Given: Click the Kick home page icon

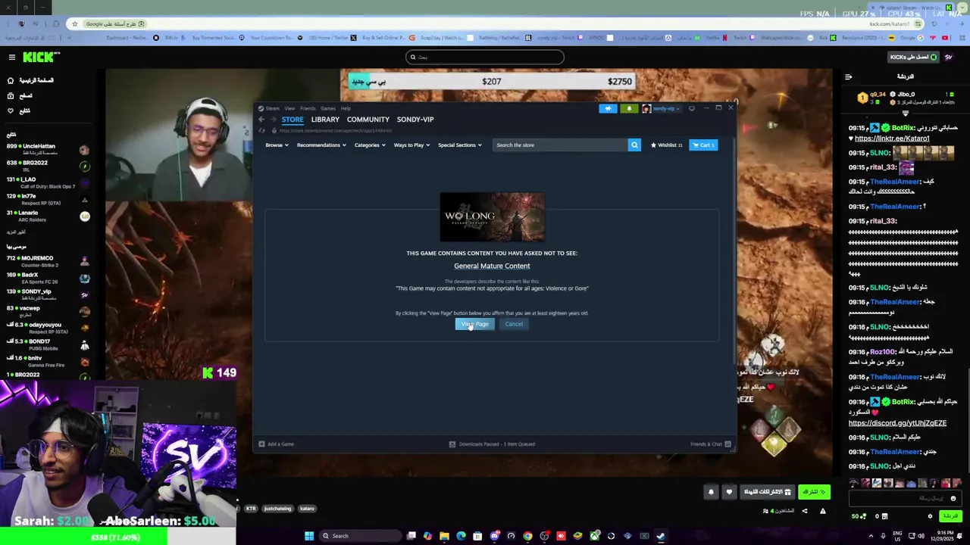Looking at the screenshot, I should click(11, 80).
